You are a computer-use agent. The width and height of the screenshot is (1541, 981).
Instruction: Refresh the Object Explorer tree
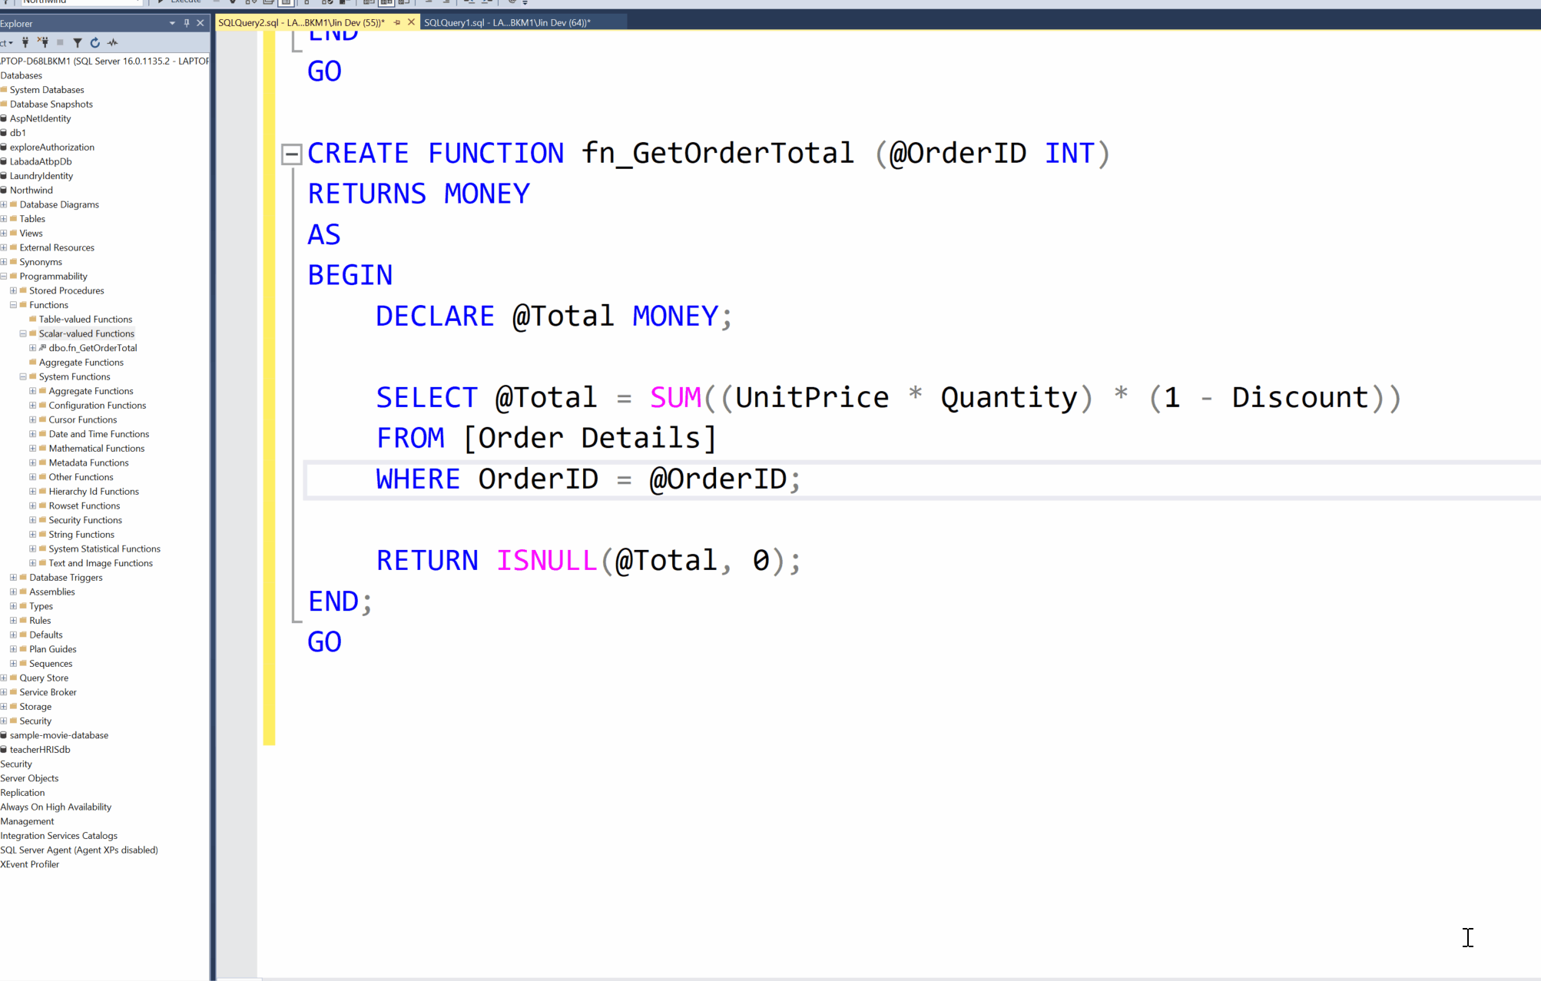[95, 43]
